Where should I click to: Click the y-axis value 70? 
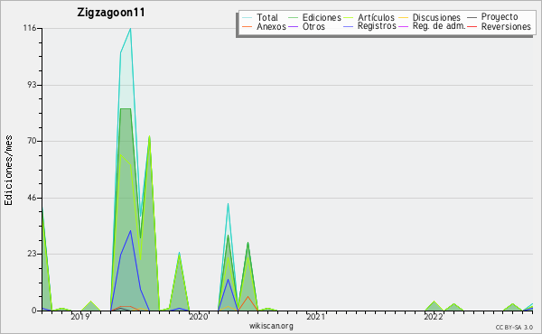(33, 141)
